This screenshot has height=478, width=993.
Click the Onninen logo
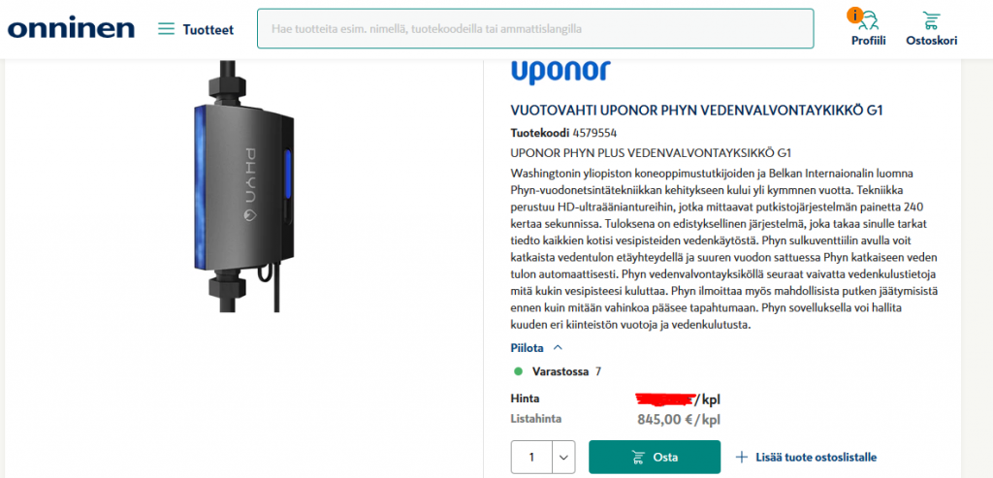71,29
